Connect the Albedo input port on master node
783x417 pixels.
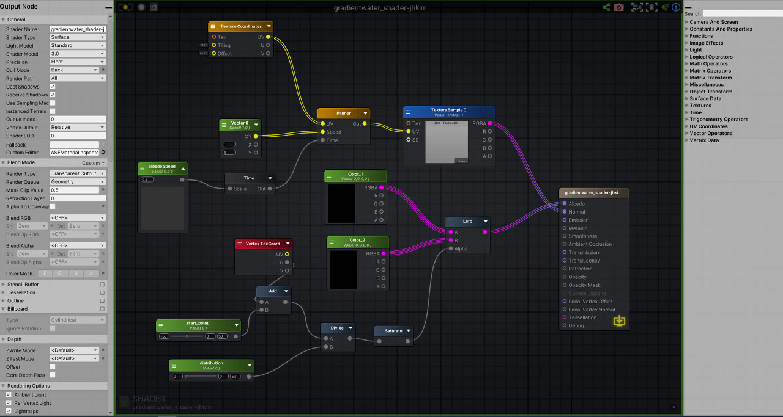coord(565,203)
